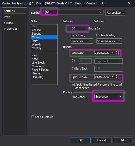Image resolution: width=135 pixels, height=146 pixels.
Task: Expand the Symbol combo box dropdown
Action: (x=101, y=12)
